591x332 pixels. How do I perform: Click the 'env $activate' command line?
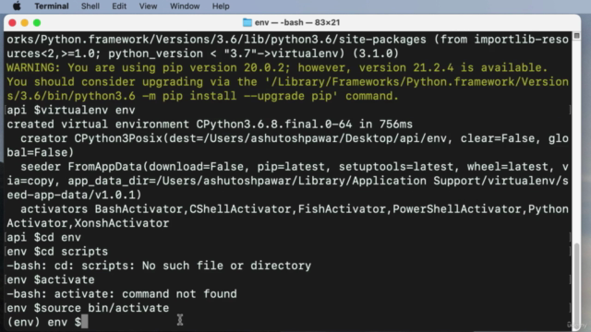[51, 279]
